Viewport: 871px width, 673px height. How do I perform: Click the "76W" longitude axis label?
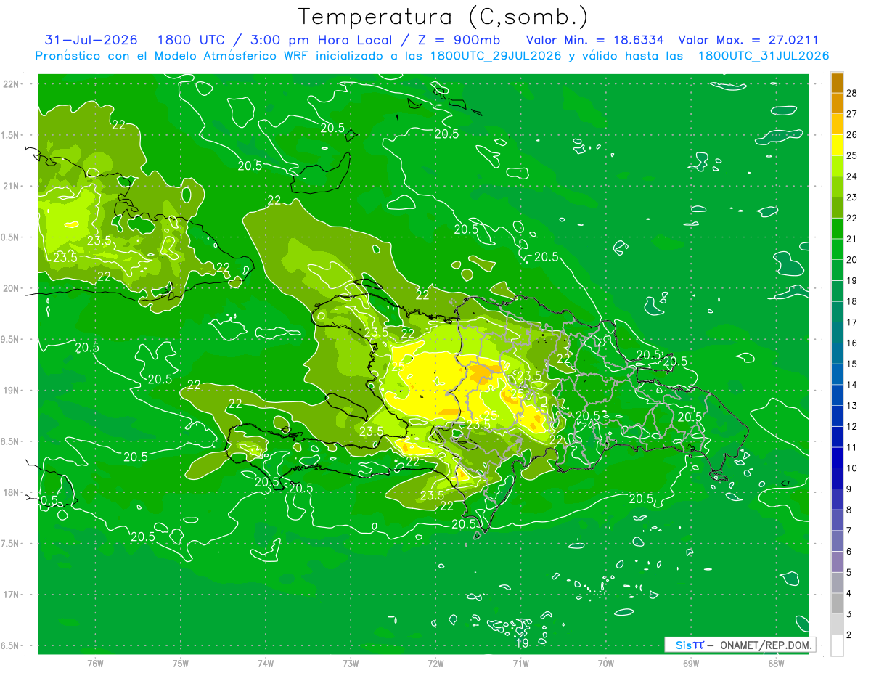(95, 663)
